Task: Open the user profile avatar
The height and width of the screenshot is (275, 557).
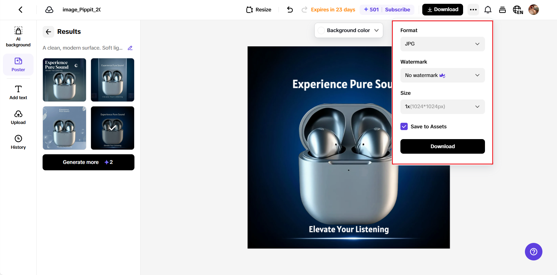Action: [x=534, y=10]
